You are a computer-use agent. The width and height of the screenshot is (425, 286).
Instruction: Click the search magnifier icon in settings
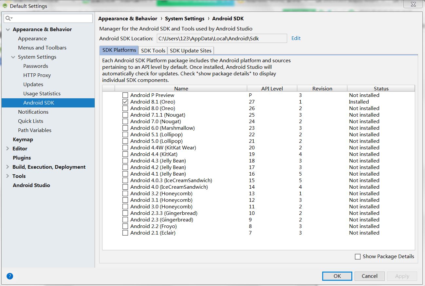pos(9,18)
